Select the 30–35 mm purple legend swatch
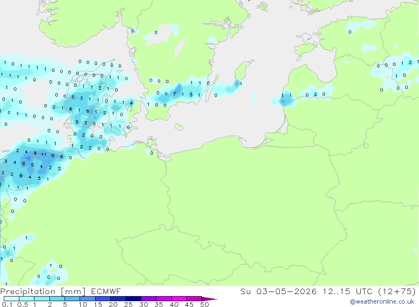 149,299
